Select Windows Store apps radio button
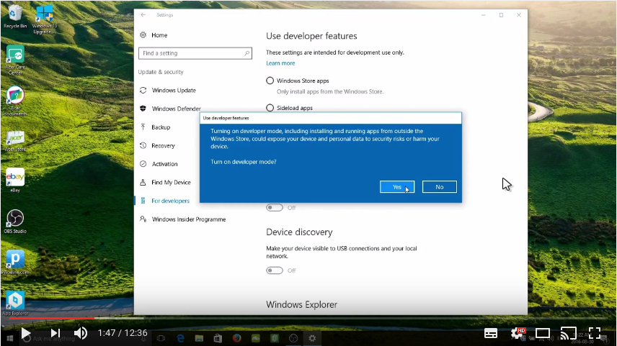The image size is (617, 346). pos(270,81)
